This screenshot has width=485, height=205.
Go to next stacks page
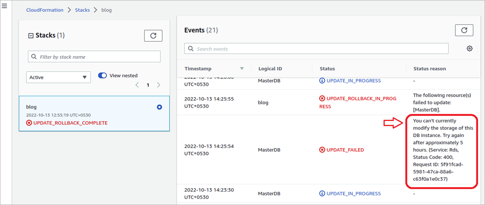click(x=159, y=85)
